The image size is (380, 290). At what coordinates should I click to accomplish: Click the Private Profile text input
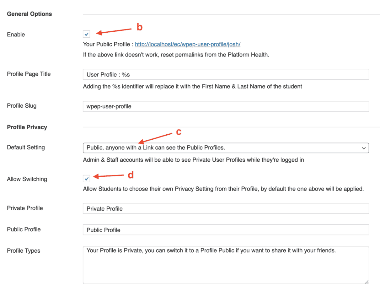(x=226, y=209)
